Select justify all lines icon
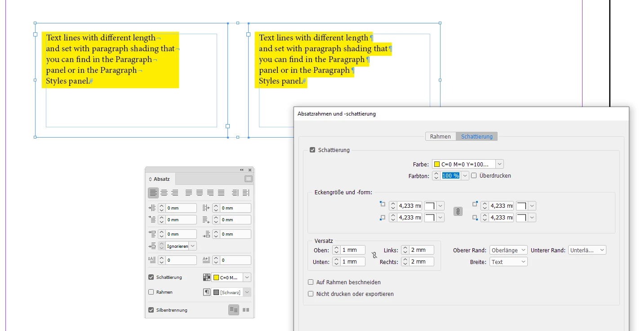The image size is (641, 331). click(x=221, y=193)
